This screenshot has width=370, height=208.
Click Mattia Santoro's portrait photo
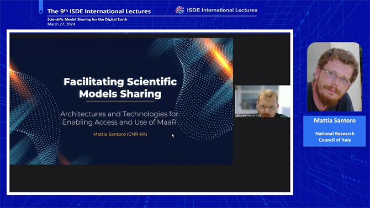[334, 77]
